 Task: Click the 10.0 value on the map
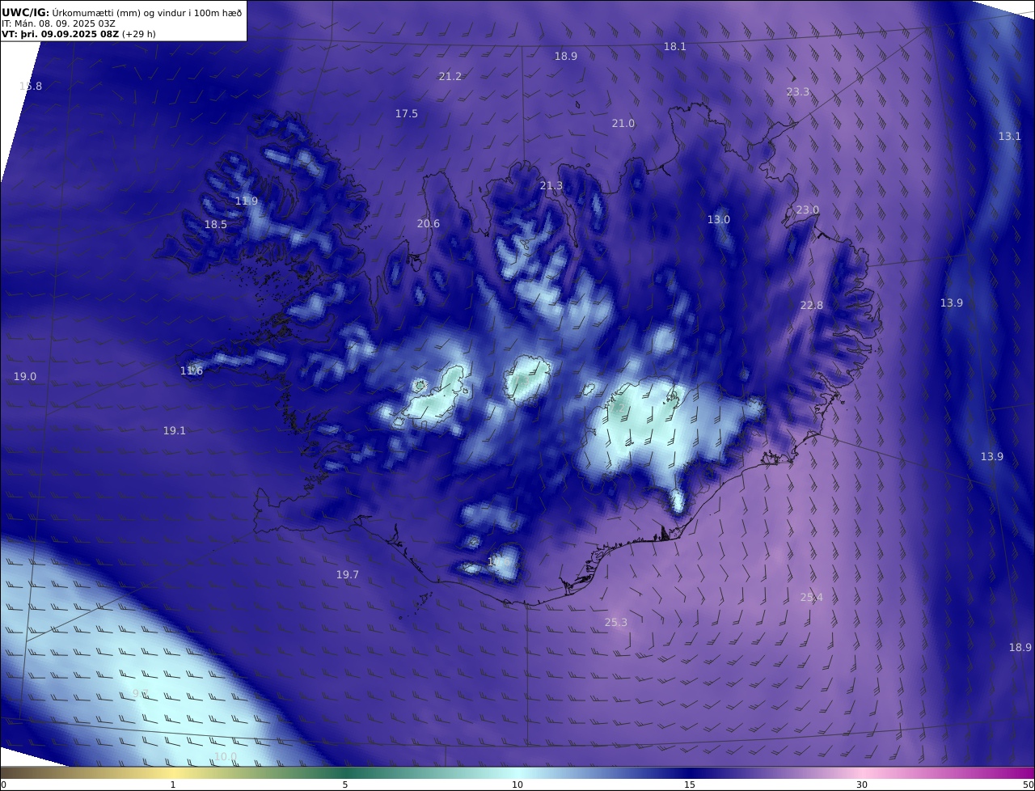click(x=226, y=756)
